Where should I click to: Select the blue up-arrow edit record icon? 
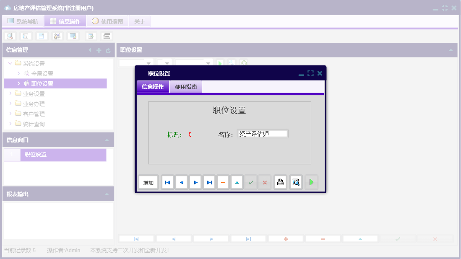237,182
